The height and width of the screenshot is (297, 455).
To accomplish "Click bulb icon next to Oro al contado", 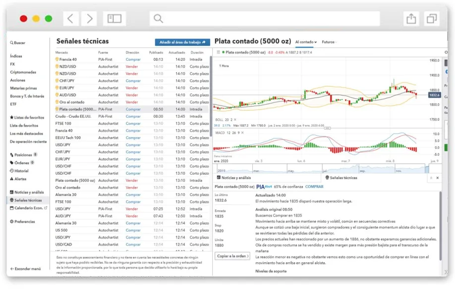I will pyautogui.click(x=57, y=102).
